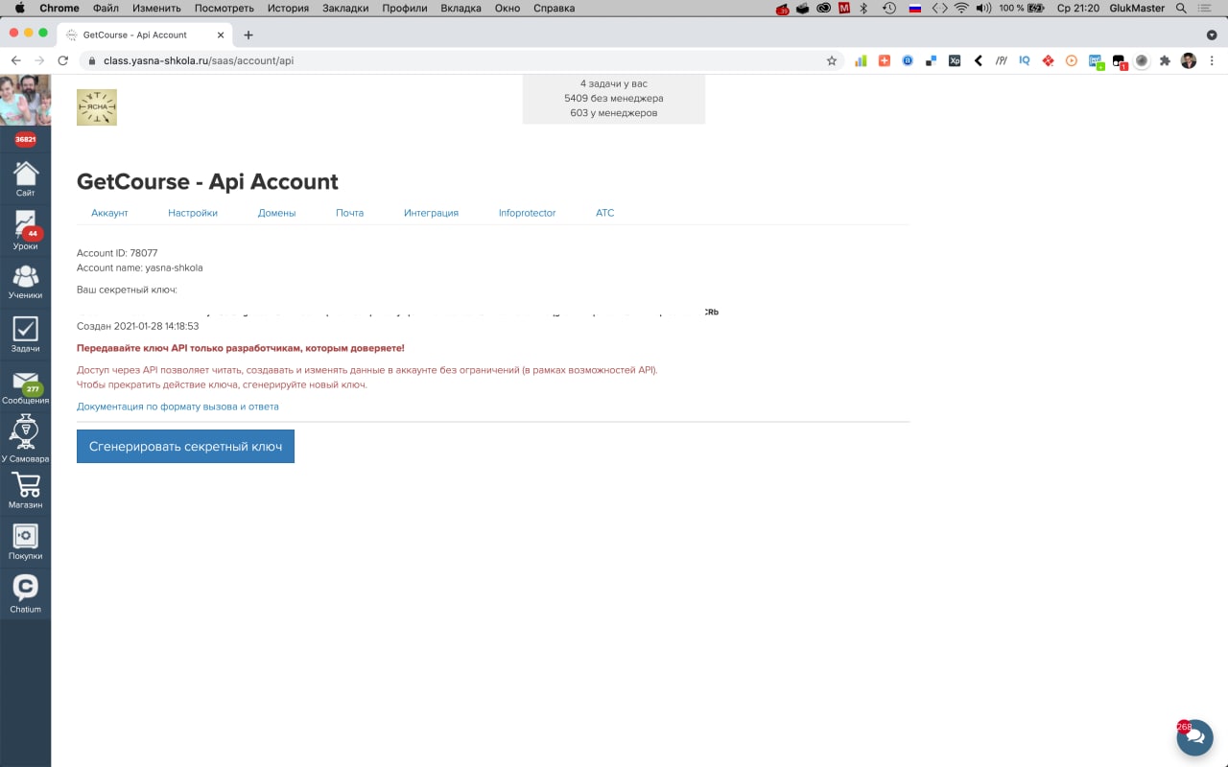Click the tasks summary box '4 задачи у вас'
The image size is (1228, 767).
tap(614, 99)
